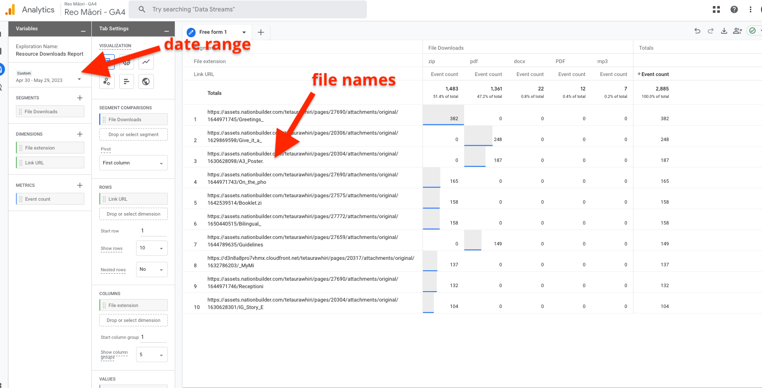Open the Pivot dropdown
This screenshot has width=762, height=388.
click(x=133, y=163)
